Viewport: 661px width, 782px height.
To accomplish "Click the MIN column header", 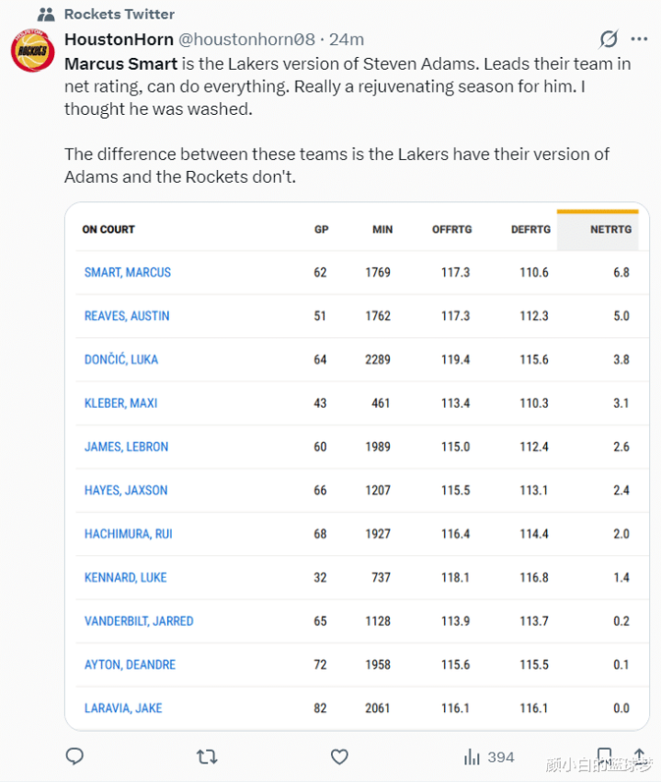I will pyautogui.click(x=382, y=230).
